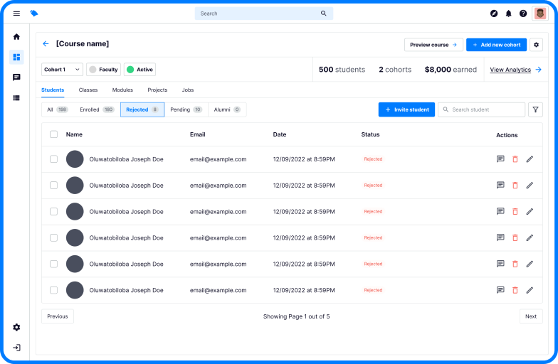Open the help question mark icon
This screenshot has width=558, height=364.
(x=523, y=14)
